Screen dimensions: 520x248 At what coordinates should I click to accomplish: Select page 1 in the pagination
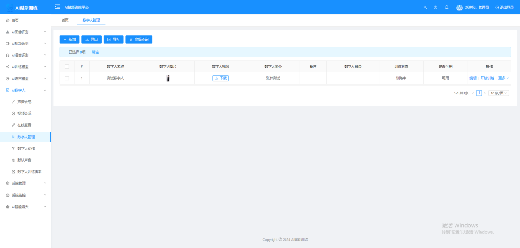click(x=479, y=93)
